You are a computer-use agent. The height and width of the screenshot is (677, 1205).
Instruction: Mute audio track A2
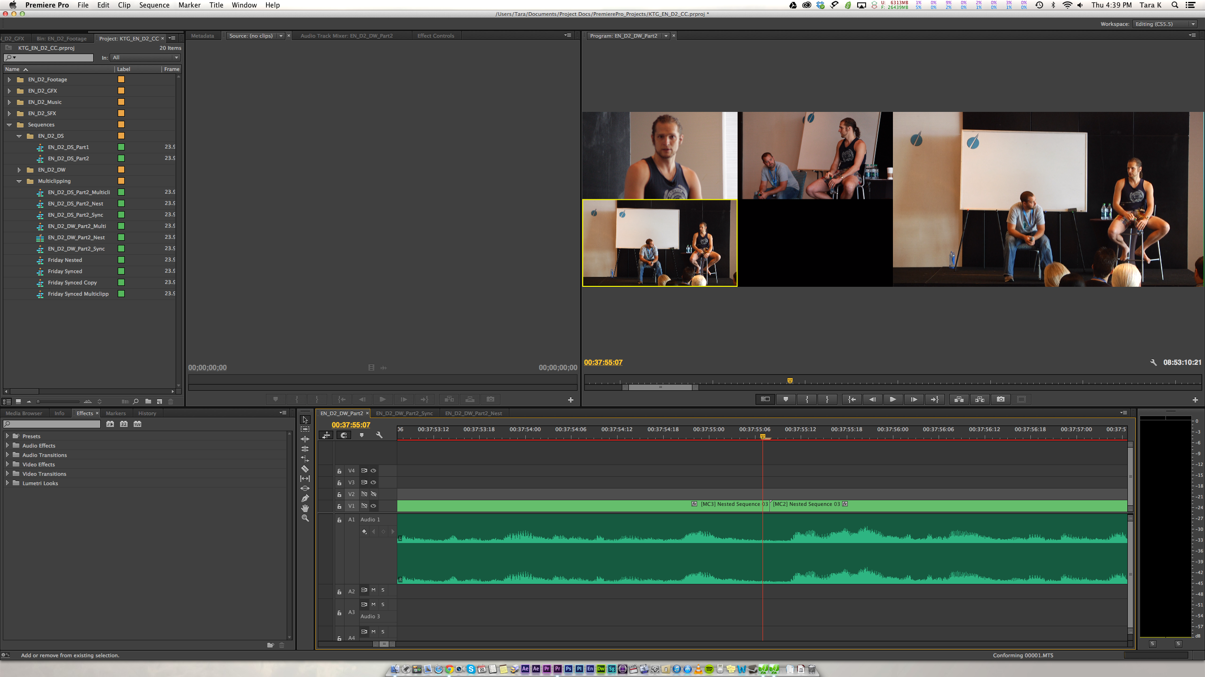pos(373,590)
